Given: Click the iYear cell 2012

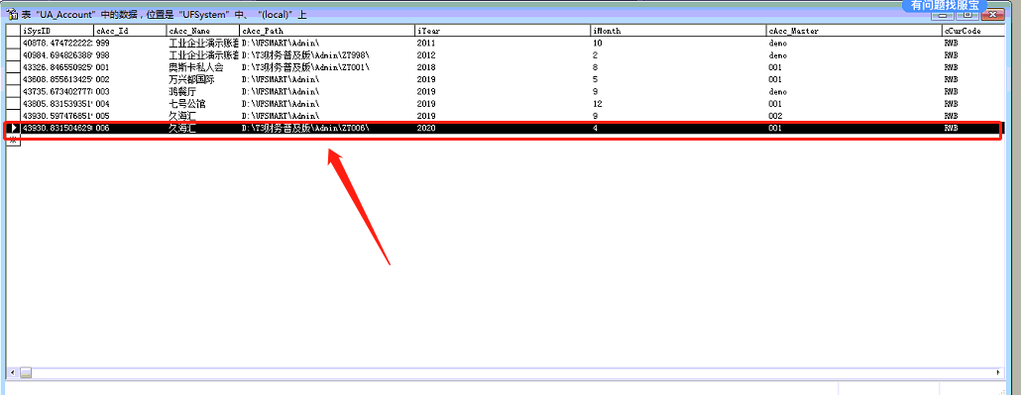Looking at the screenshot, I should click(x=504, y=55).
